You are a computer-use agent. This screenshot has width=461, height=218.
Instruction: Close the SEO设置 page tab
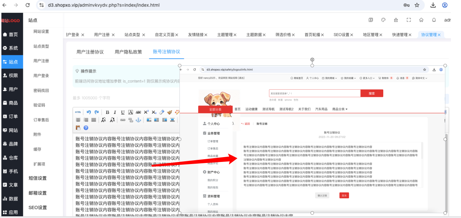click(x=352, y=35)
